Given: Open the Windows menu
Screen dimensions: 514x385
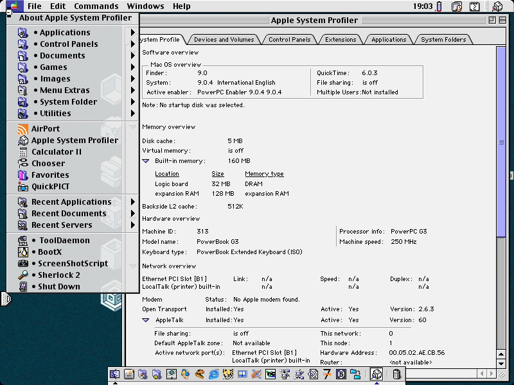Looking at the screenshot, I should coord(145,6).
